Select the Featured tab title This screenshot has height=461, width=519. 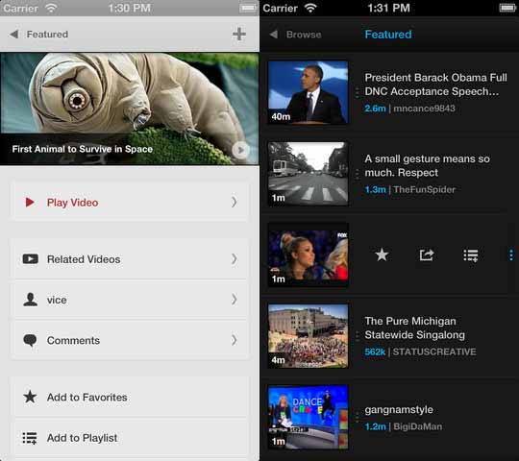tap(388, 35)
